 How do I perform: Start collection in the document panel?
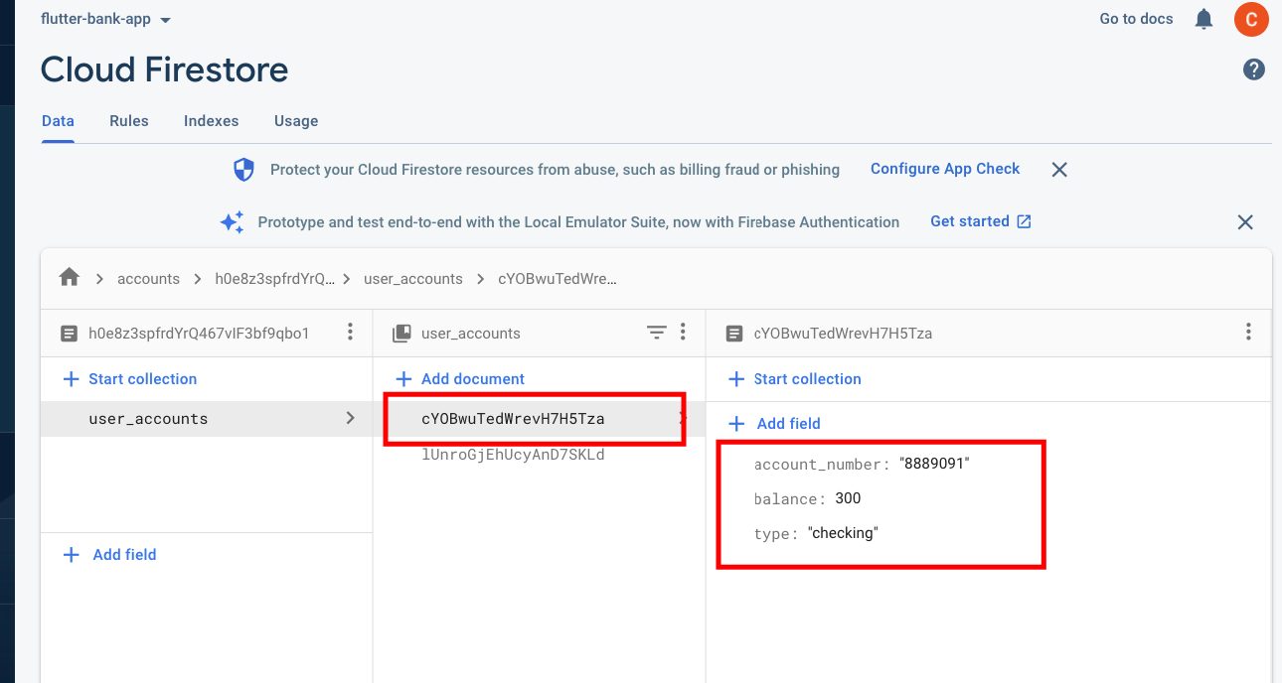pos(795,379)
